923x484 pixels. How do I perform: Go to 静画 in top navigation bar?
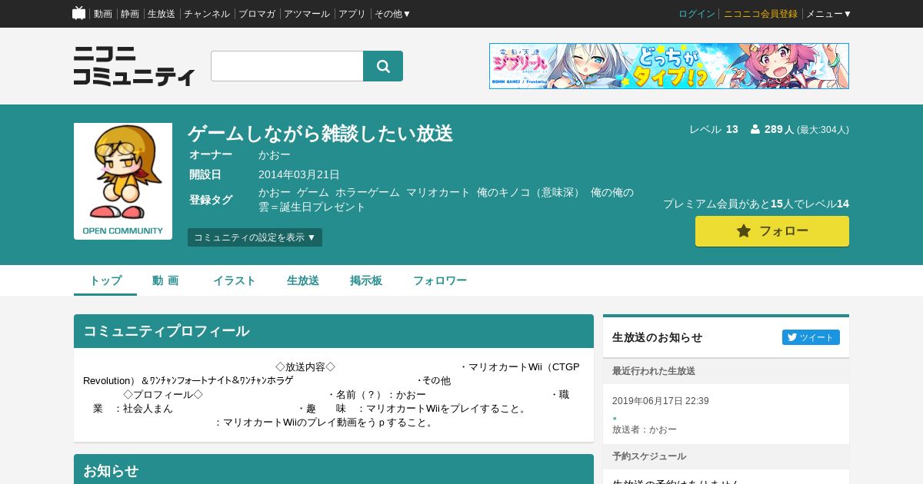click(130, 14)
